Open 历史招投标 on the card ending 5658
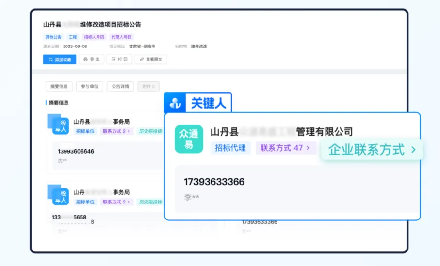440x266 pixels. pyautogui.click(x=150, y=202)
